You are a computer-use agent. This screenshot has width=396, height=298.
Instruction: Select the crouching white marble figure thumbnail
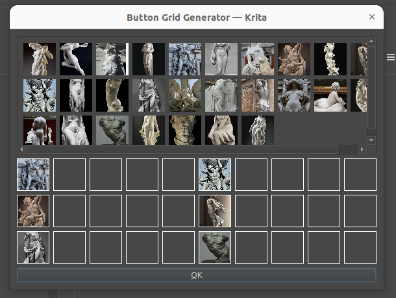(x=221, y=130)
